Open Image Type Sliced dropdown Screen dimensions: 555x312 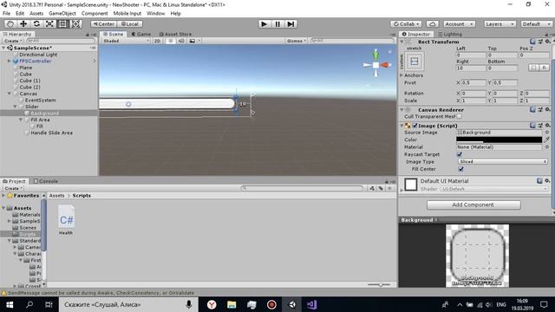point(503,162)
